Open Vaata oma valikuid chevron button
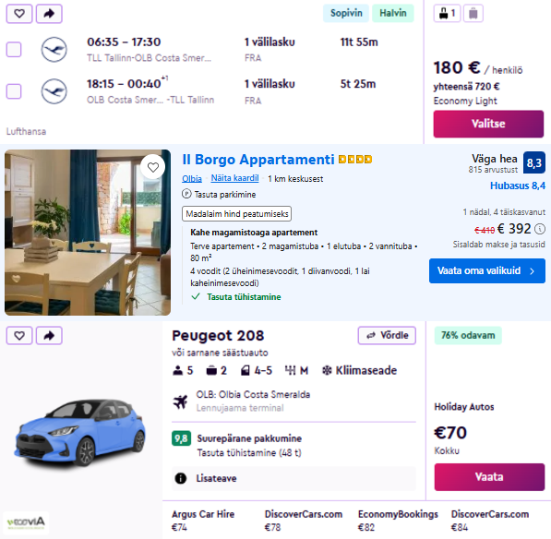551x539 pixels. tap(487, 271)
